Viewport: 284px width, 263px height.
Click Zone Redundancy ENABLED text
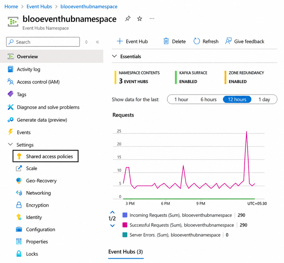(238, 82)
